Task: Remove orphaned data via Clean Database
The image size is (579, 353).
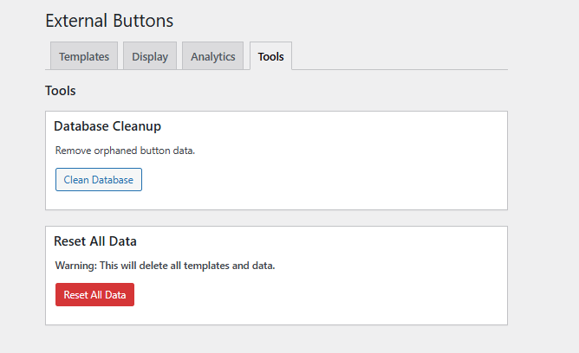Action: (x=99, y=179)
